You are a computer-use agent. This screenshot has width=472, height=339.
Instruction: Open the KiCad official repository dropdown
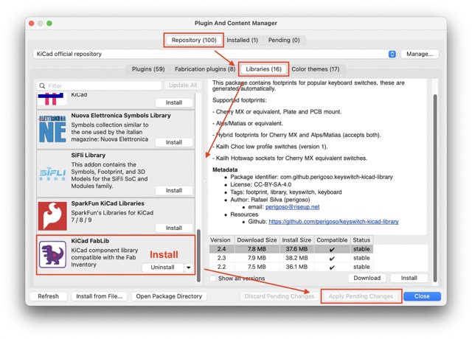point(392,54)
